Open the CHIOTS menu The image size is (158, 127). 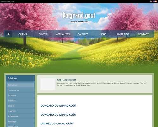pyautogui.click(x=43, y=34)
